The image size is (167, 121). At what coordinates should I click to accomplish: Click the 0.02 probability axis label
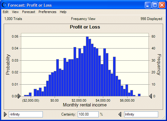pyautogui.click(x=15, y=72)
